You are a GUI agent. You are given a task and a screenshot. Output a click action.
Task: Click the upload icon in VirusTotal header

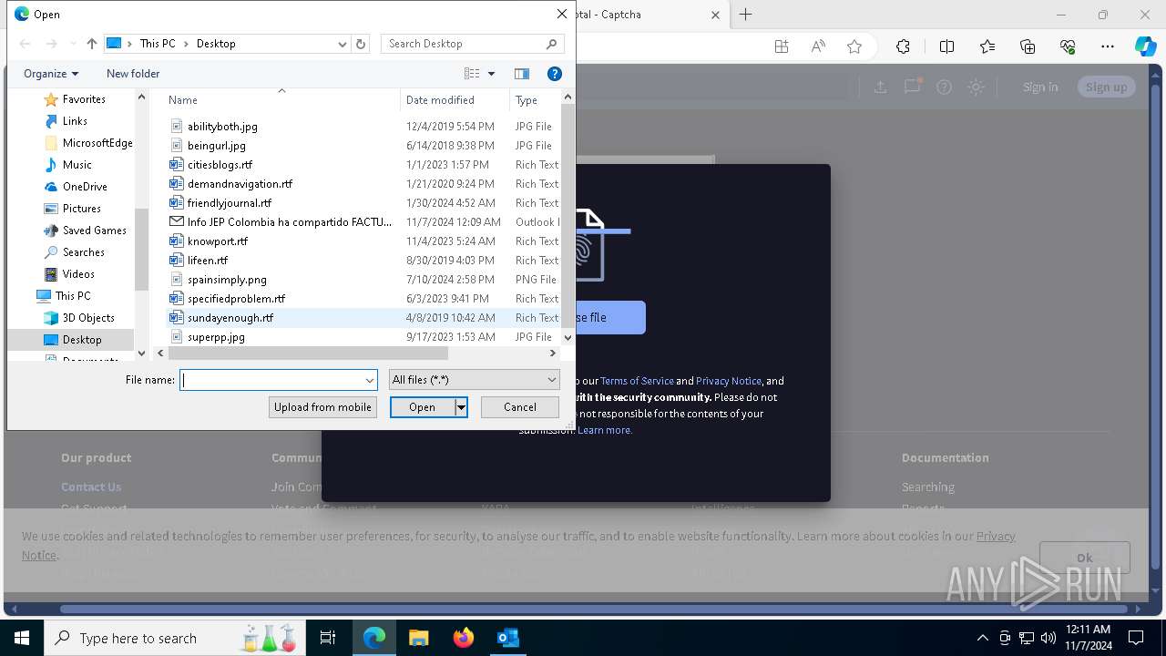pos(880,87)
